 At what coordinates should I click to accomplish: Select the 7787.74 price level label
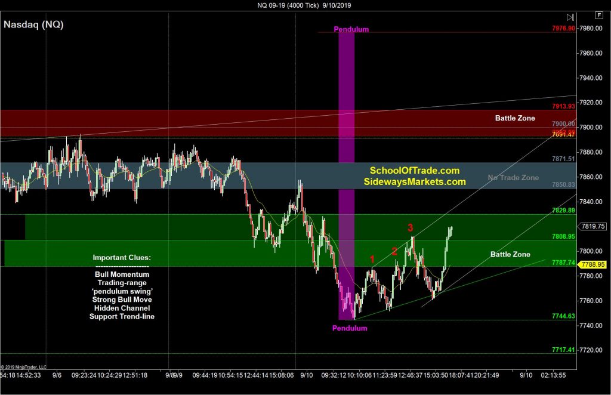(563, 263)
